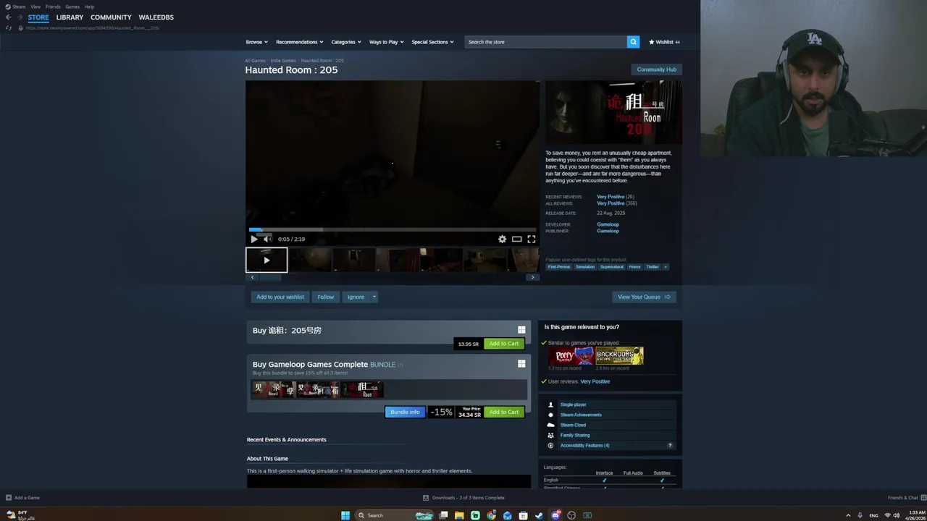Click the Steam Cloud icon
This screenshot has width=927, height=521.
point(550,425)
